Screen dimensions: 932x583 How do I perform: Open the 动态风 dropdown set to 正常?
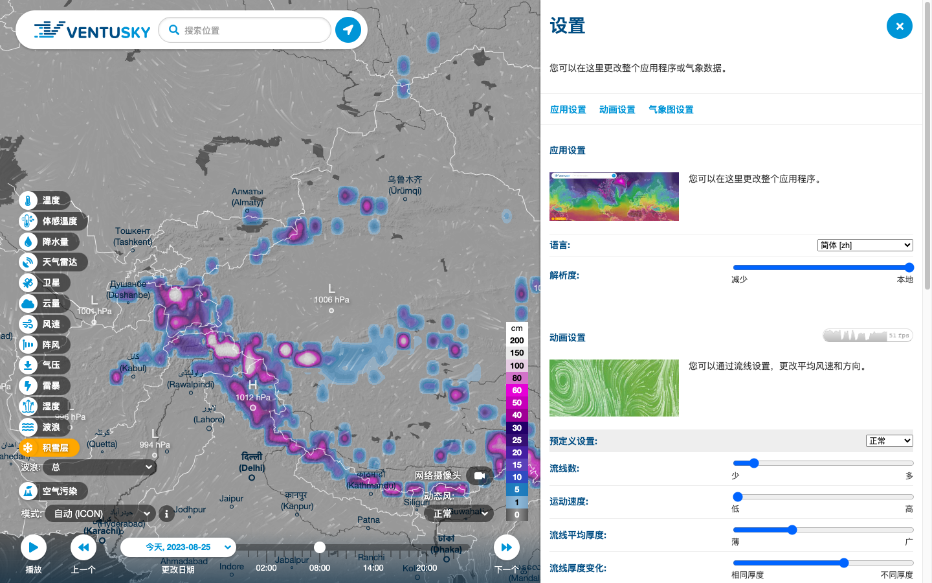[459, 514]
